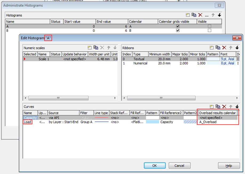Screen dimensions: 245x174
Task: Delete histogram via red X in Histograms toolbar
Action: coord(200,15)
